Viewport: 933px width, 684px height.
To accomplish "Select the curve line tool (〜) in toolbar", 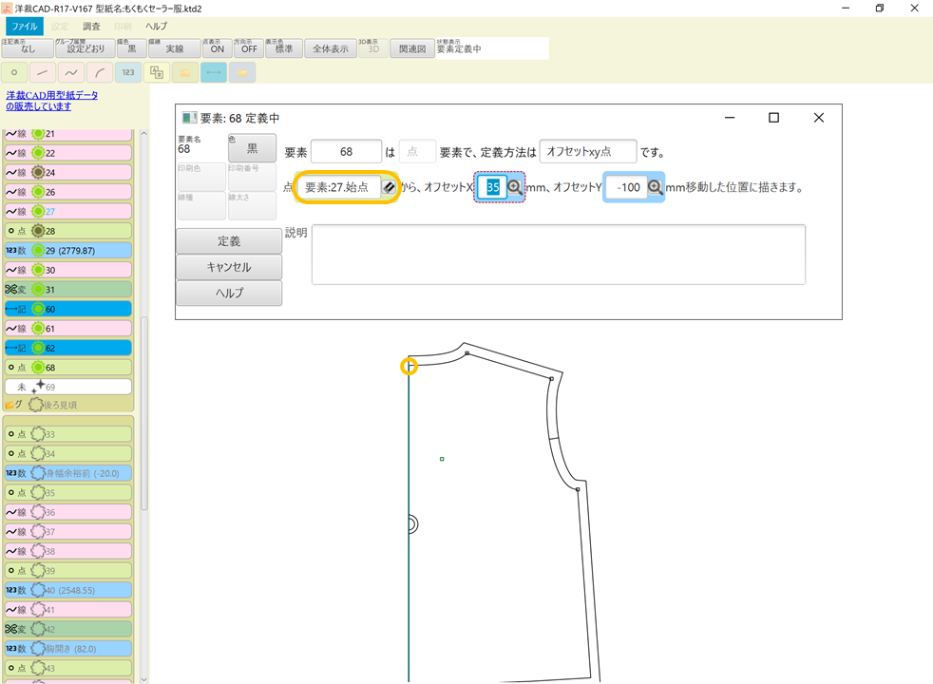I will 70,72.
